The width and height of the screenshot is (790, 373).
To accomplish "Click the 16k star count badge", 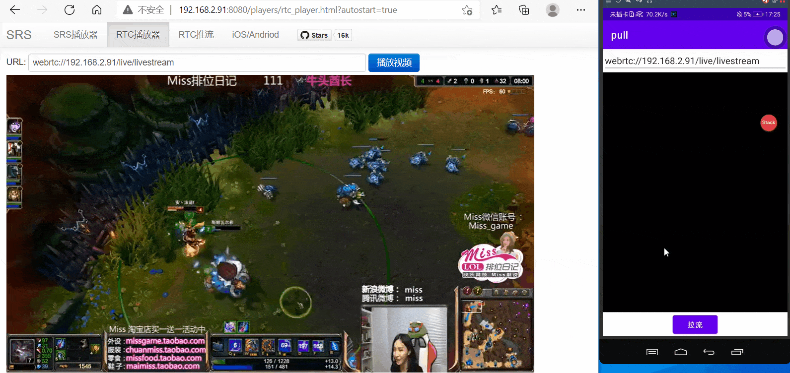I will 343,35.
